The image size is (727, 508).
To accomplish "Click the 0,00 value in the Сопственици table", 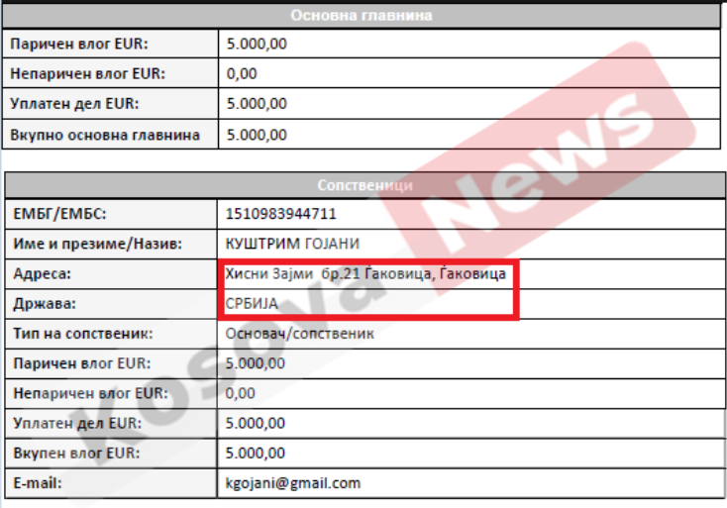I will (x=242, y=393).
